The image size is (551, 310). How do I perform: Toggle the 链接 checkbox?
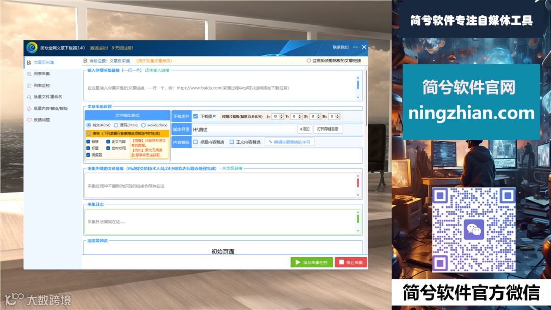88,141
